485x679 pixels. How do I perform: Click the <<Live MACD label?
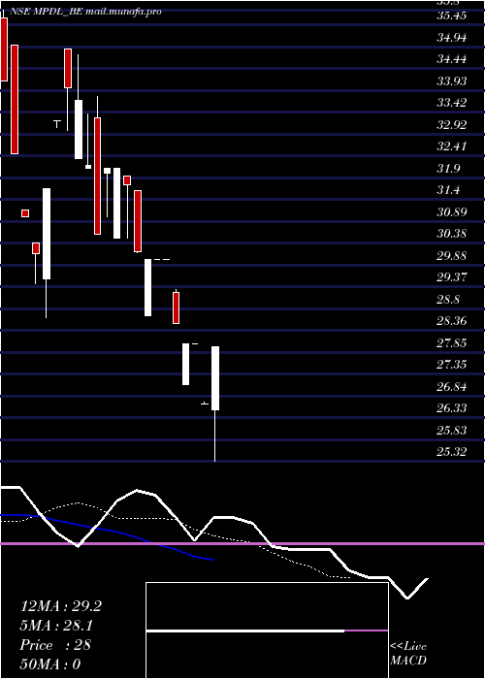click(x=408, y=654)
